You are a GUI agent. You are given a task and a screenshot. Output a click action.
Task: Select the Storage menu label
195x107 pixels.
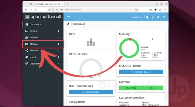pyautogui.click(x=34, y=44)
